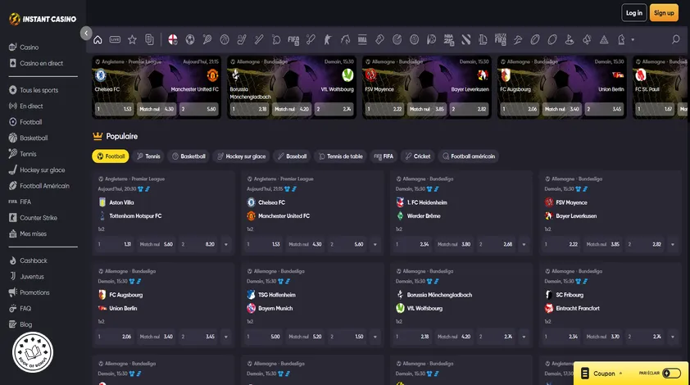Select the Tennis popular tab
This screenshot has height=385, width=690.
point(148,156)
